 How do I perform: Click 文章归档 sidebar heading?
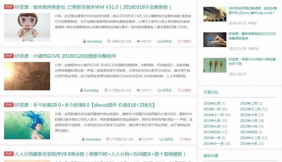tap(211, 92)
